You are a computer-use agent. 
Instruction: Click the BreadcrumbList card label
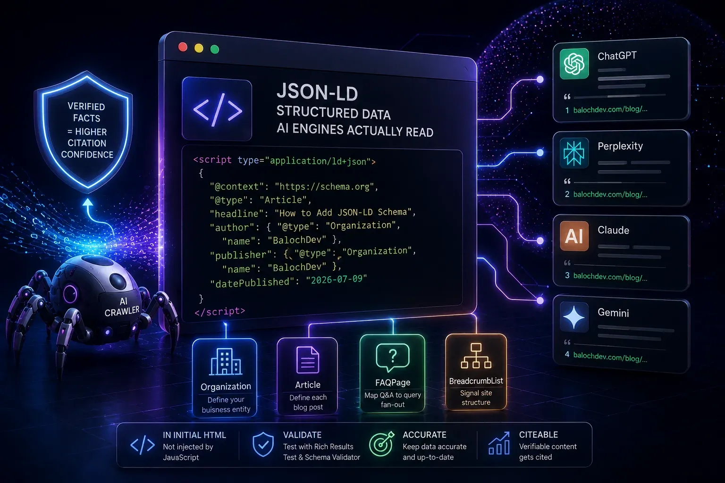476,381
